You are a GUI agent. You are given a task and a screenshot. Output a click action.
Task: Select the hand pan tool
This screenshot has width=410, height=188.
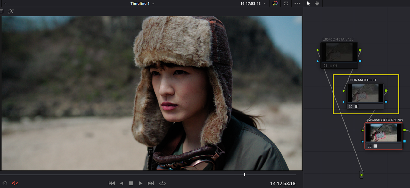[316, 4]
